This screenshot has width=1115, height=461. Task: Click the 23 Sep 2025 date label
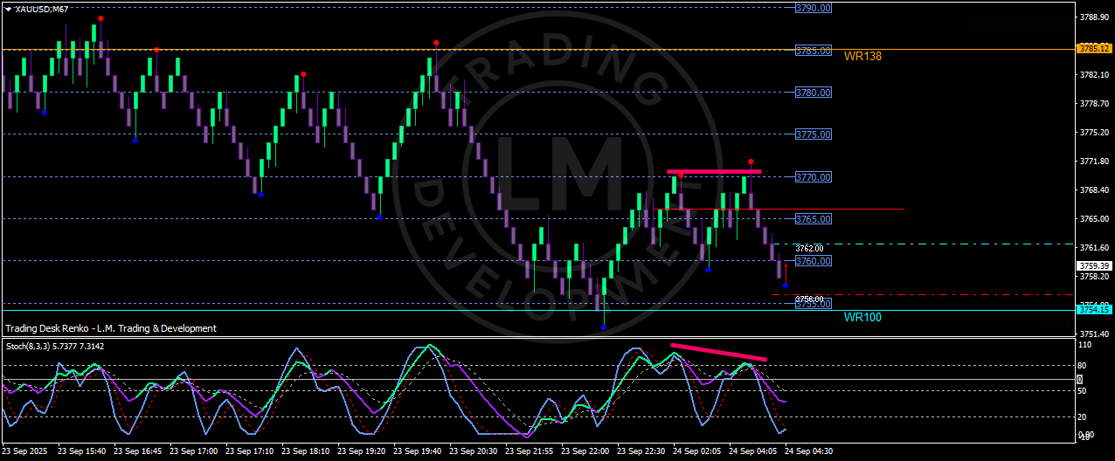coord(24,451)
